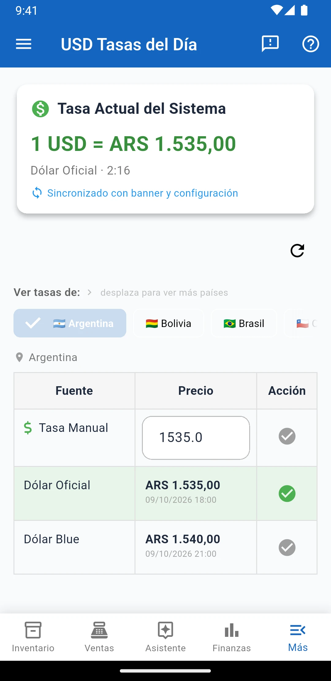Open the hamburger navigation menu
331x681 pixels.
tap(24, 44)
